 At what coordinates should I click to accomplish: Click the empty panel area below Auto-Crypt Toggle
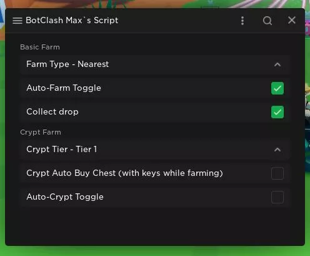click(155, 227)
